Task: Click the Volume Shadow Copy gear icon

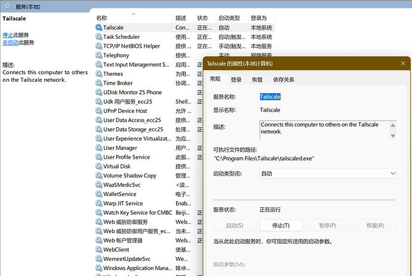Action: [x=99, y=176]
